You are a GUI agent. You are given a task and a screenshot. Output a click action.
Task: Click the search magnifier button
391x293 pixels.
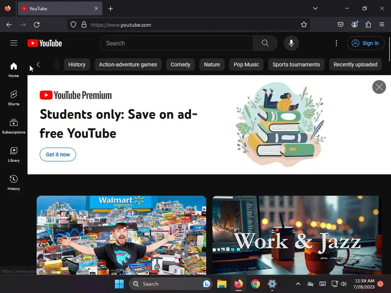[x=265, y=43]
